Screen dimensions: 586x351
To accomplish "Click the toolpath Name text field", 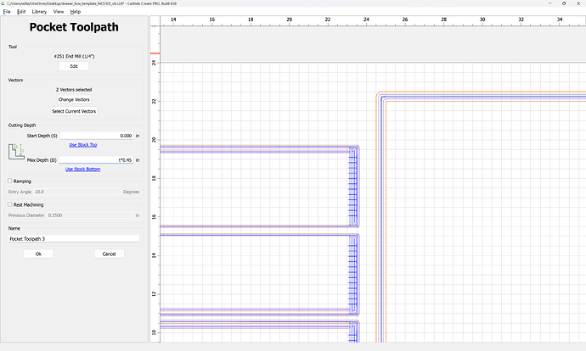I will click(x=74, y=238).
